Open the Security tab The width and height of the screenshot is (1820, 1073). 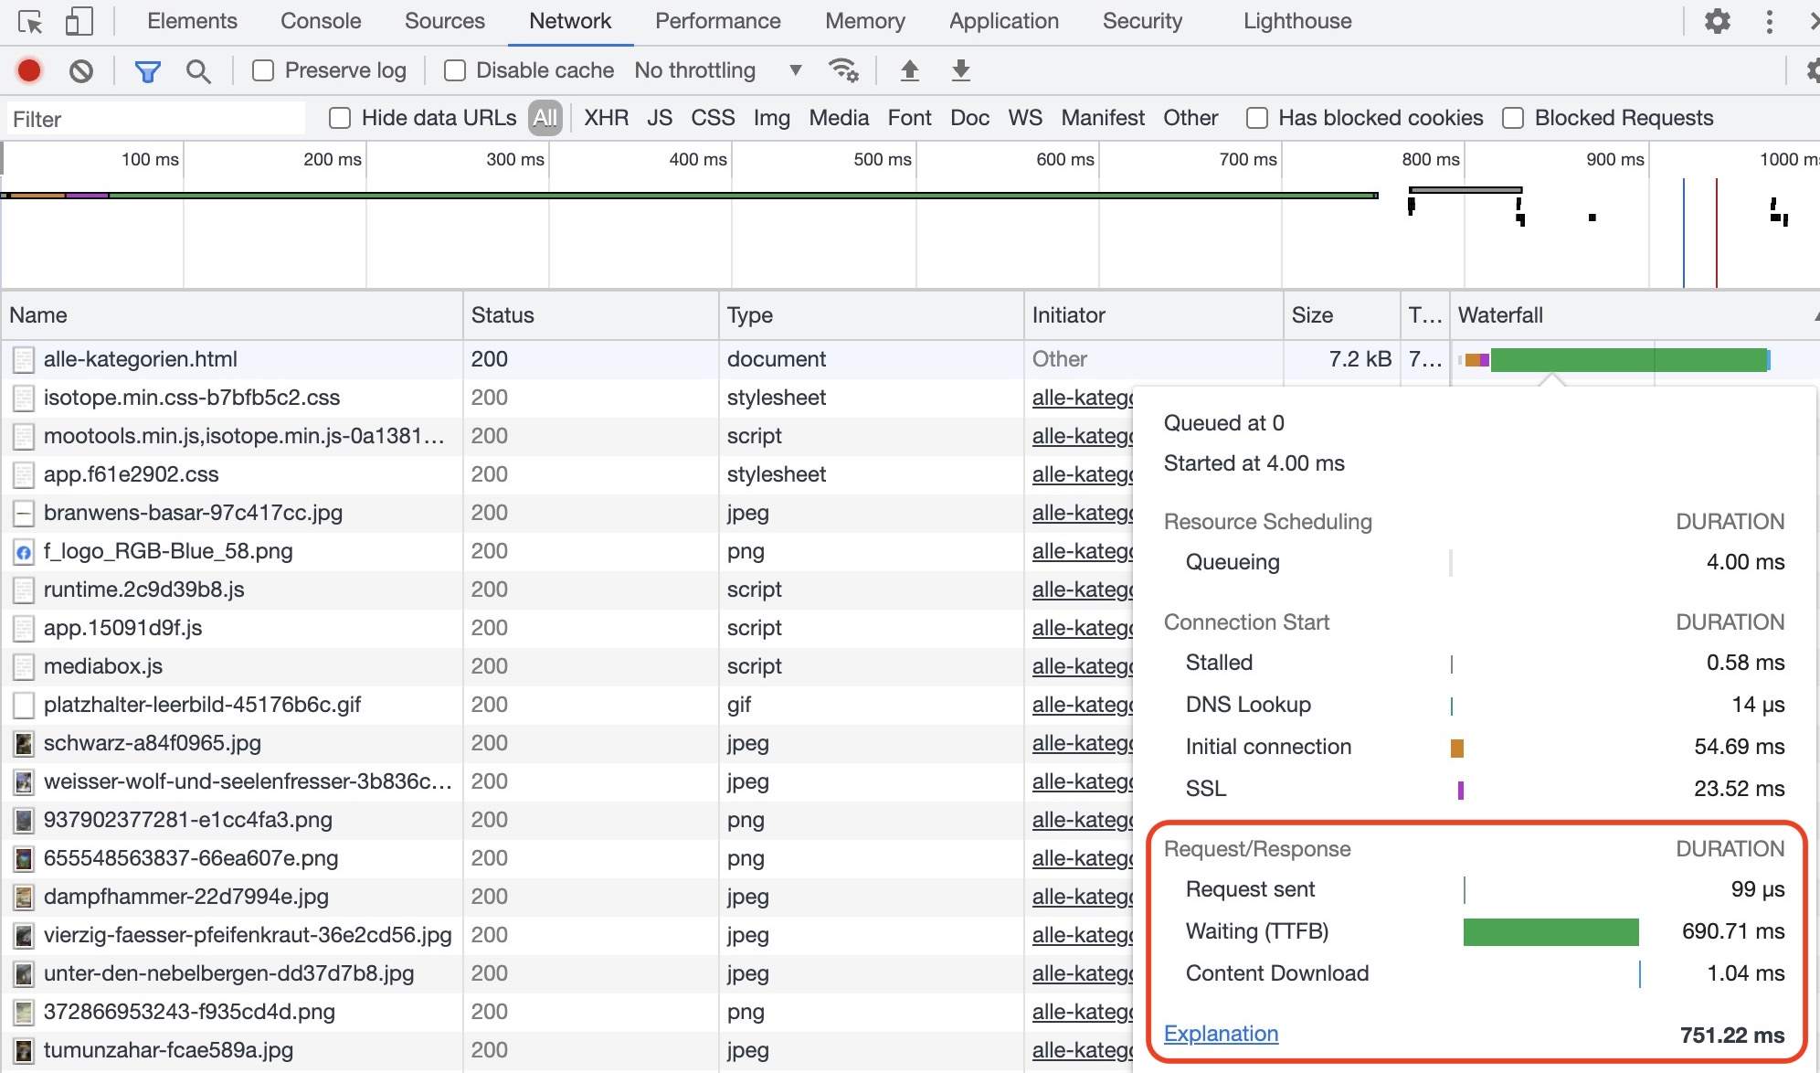pos(1142,21)
